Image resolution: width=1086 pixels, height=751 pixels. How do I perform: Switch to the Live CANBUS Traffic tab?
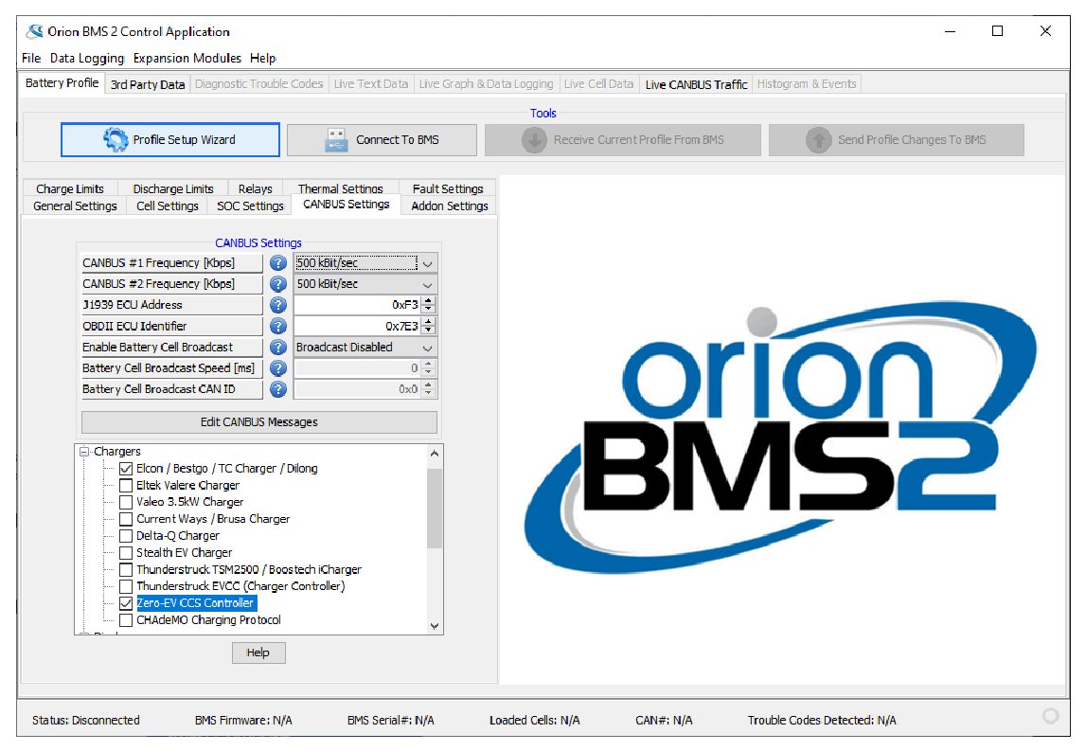(696, 84)
